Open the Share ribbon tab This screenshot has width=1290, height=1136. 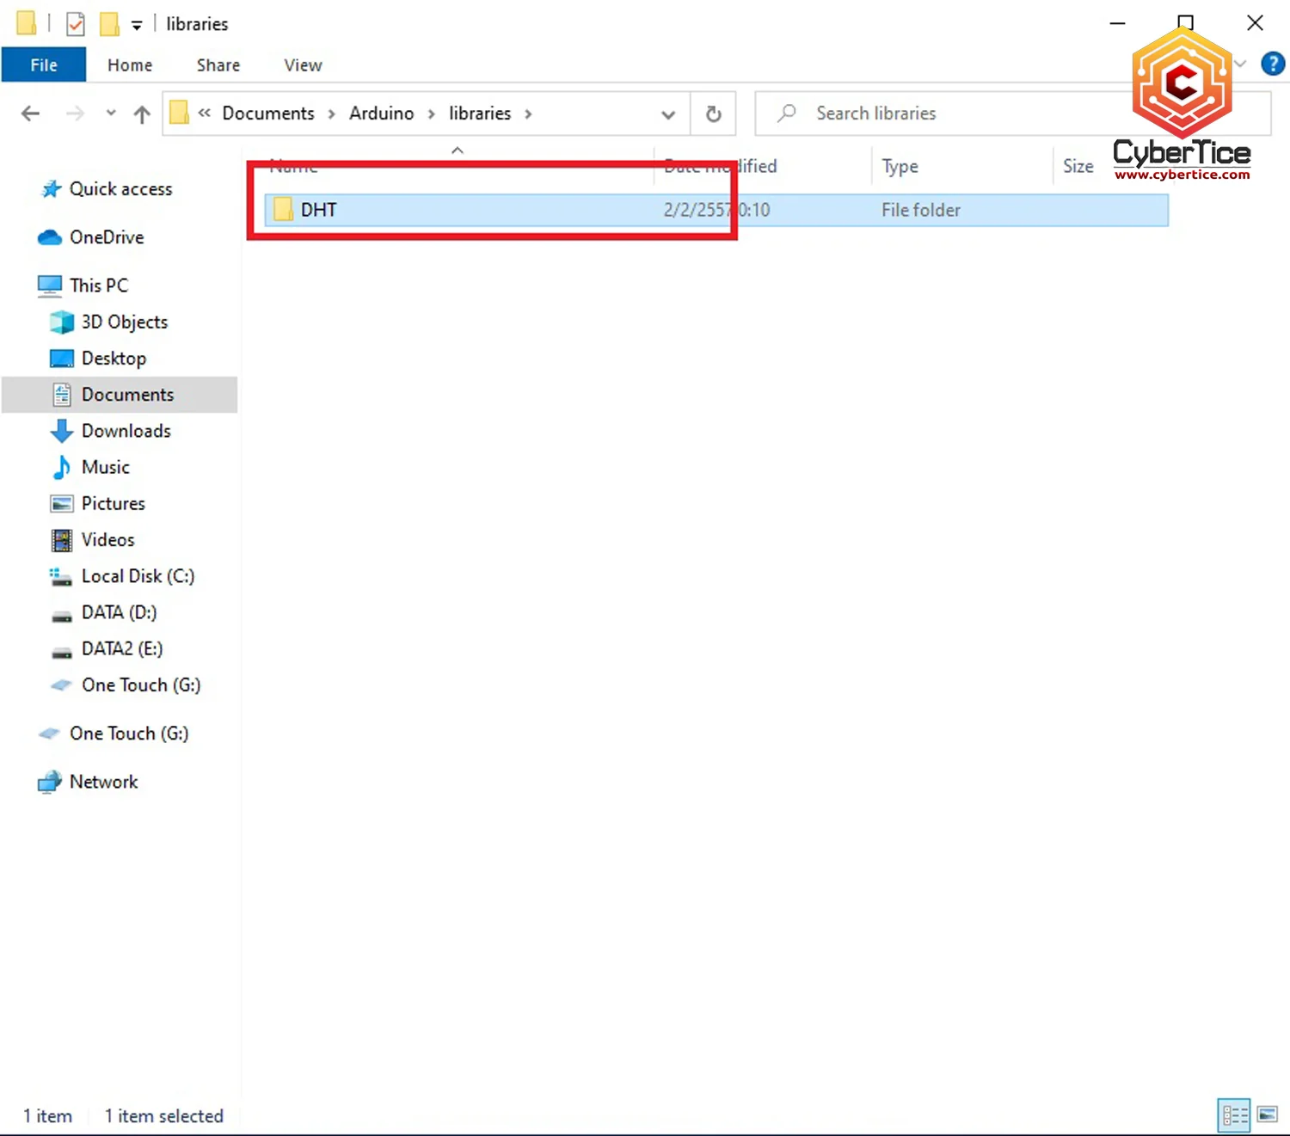(x=218, y=65)
